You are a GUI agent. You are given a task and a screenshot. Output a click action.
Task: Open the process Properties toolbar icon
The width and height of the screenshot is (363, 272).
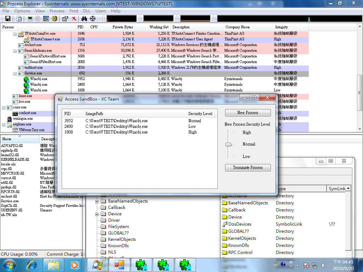click(x=65, y=19)
